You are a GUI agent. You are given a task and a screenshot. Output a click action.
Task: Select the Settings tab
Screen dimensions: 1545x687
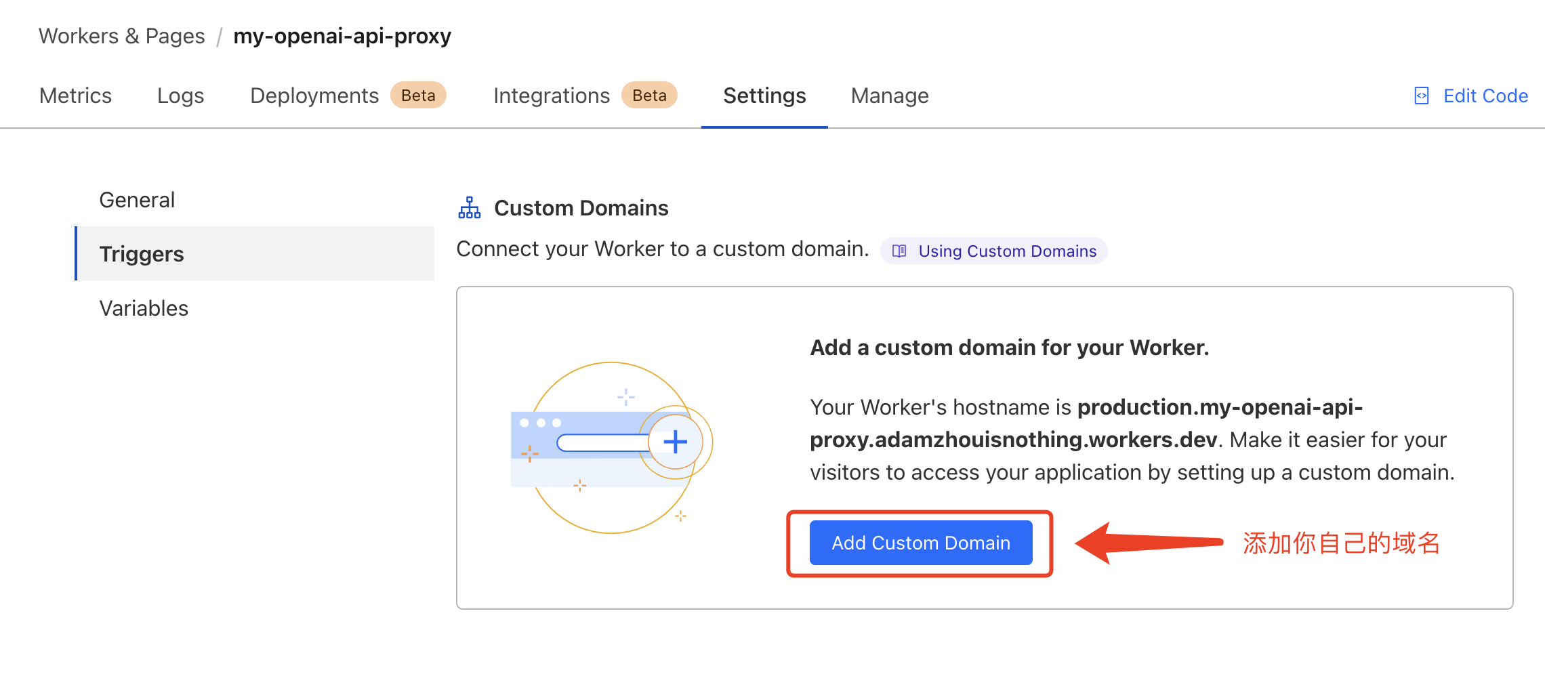[764, 96]
